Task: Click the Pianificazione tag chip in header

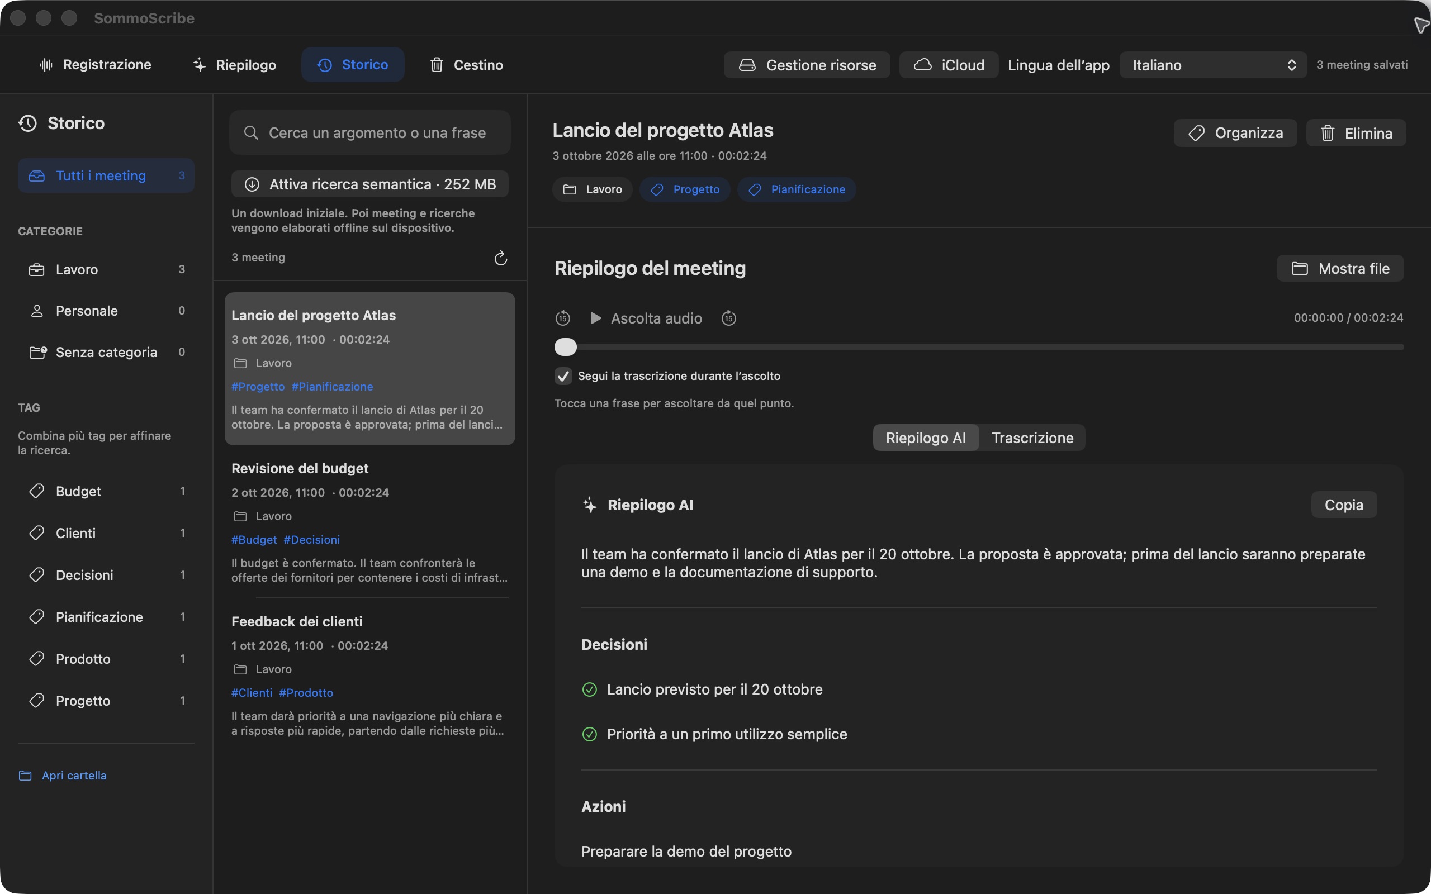Action: pos(797,189)
